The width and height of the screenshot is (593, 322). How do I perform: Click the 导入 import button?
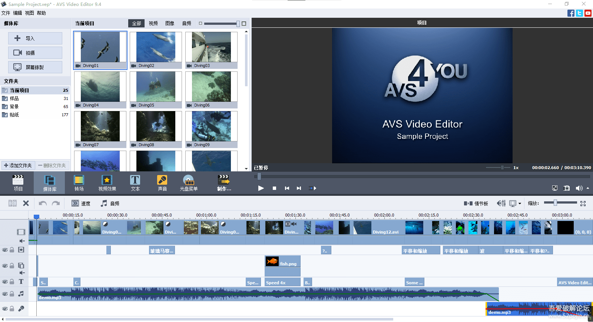[35, 38]
